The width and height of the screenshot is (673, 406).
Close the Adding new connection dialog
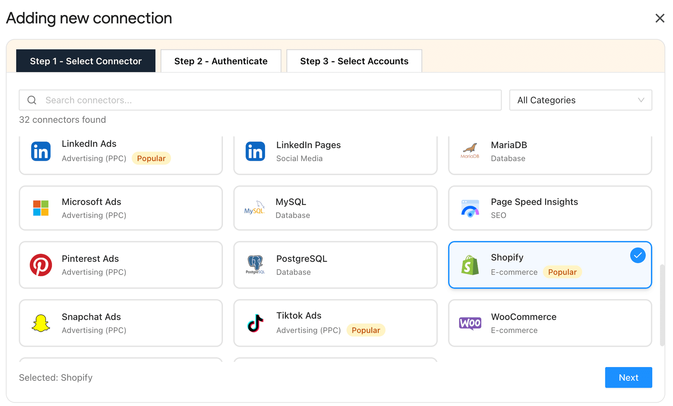[x=660, y=18]
